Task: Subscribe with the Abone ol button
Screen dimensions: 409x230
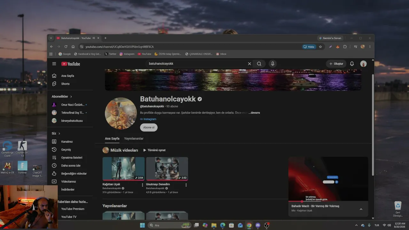Action: click(149, 127)
